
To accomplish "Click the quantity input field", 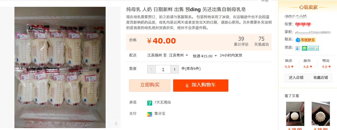I will coord(163,69).
